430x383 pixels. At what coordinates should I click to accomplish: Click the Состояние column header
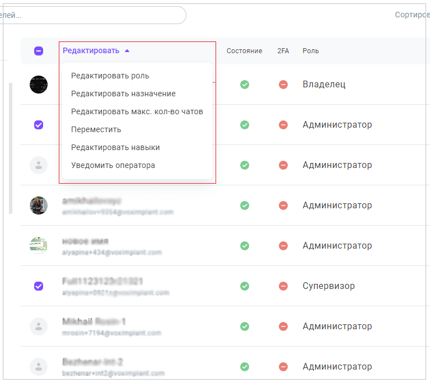[244, 51]
